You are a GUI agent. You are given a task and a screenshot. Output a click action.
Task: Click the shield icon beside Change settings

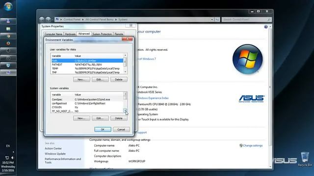(241, 146)
